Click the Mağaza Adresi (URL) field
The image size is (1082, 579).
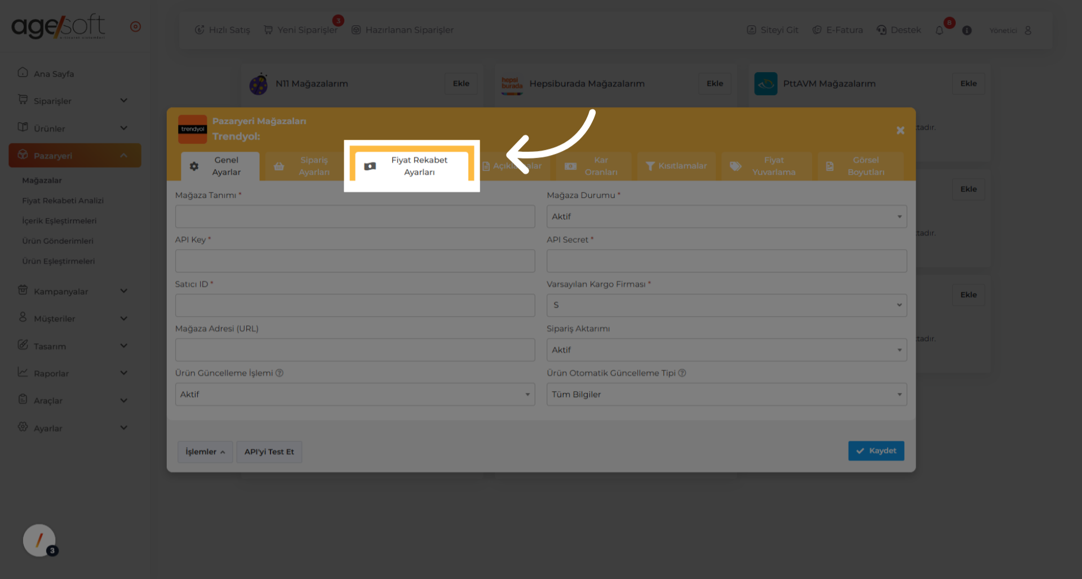(x=355, y=350)
